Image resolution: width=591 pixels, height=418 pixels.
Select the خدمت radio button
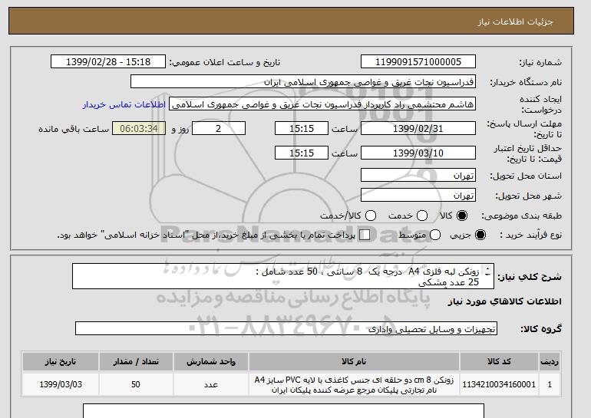(422, 216)
